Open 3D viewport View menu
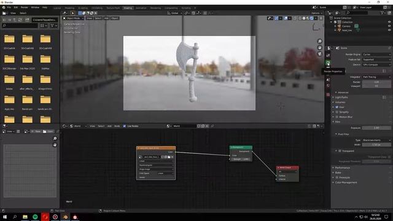Image resolution: width=393 pixels, height=221 pixels. point(89,18)
